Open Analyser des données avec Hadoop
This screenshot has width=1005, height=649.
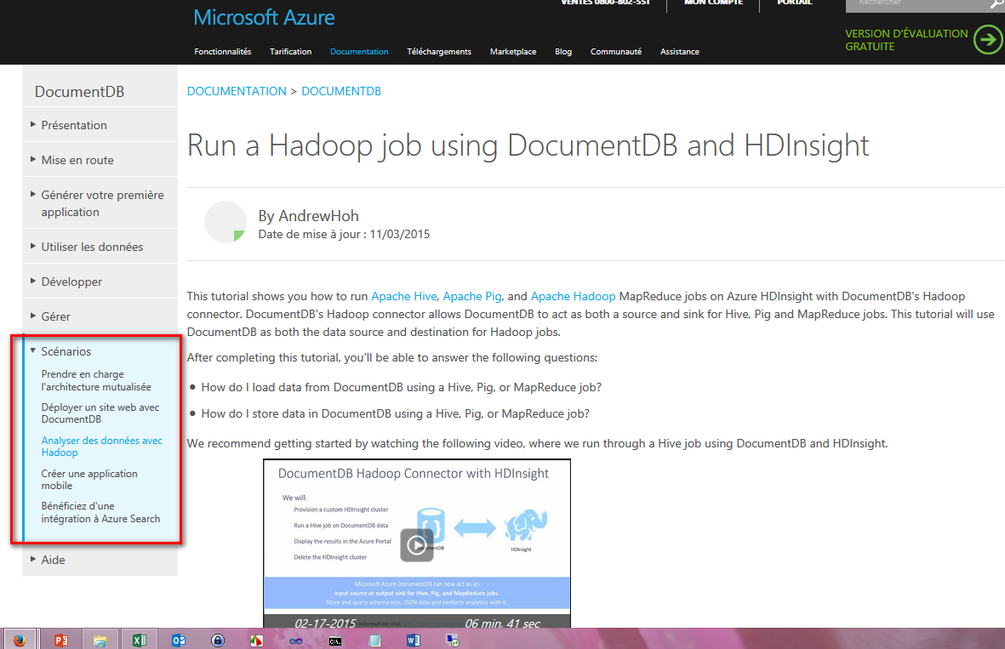102,447
